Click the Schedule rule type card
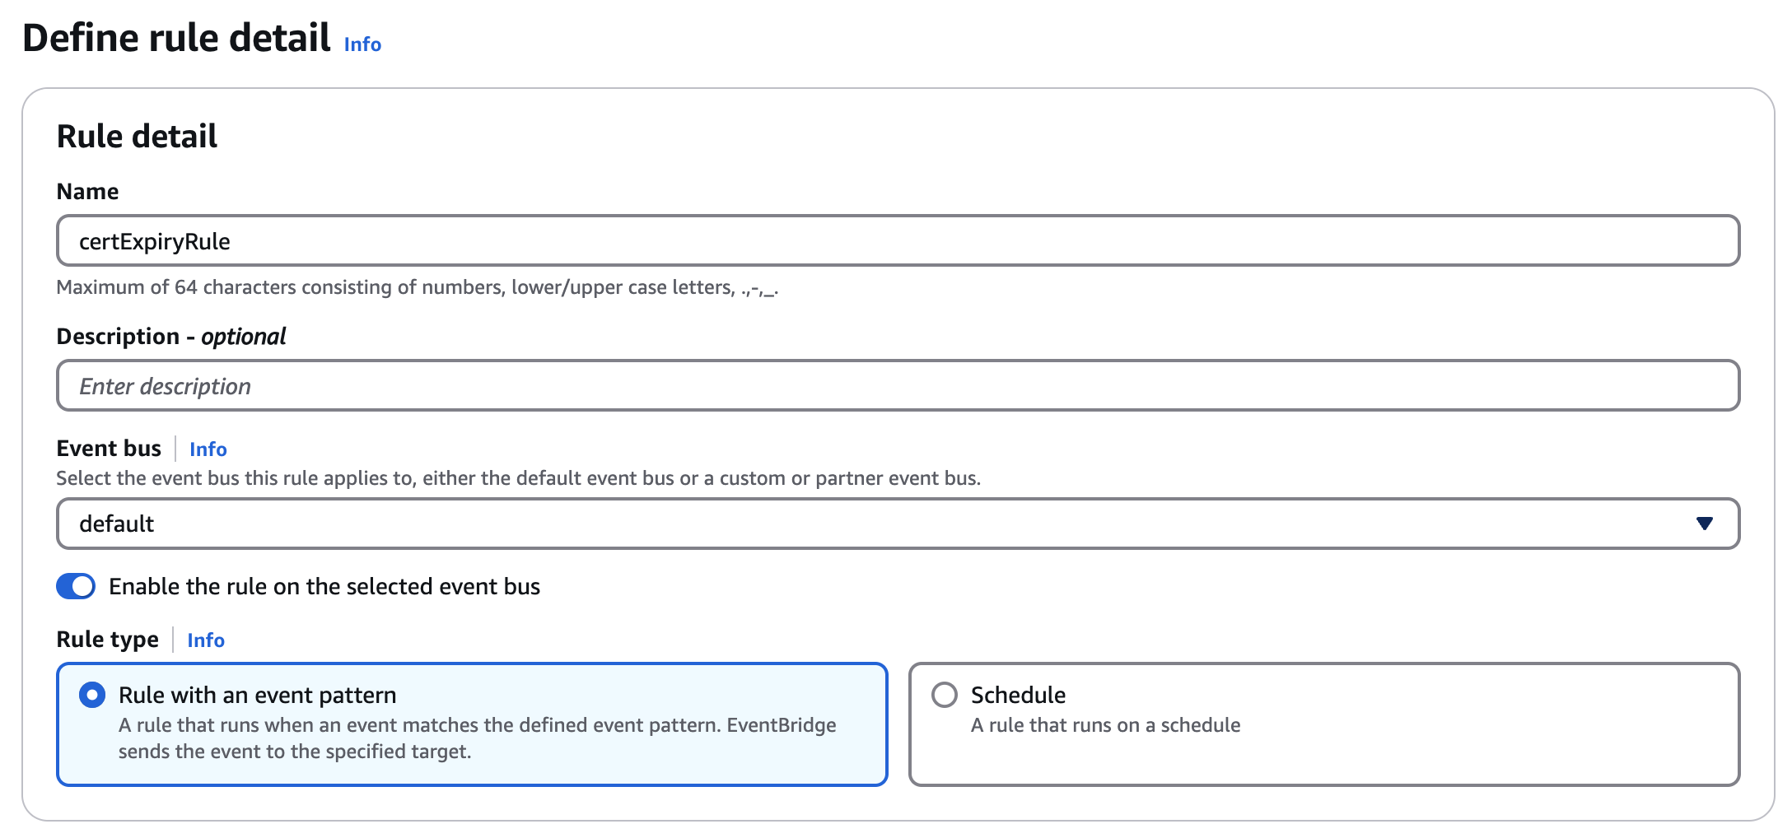The image size is (1792, 838). 1324,724
